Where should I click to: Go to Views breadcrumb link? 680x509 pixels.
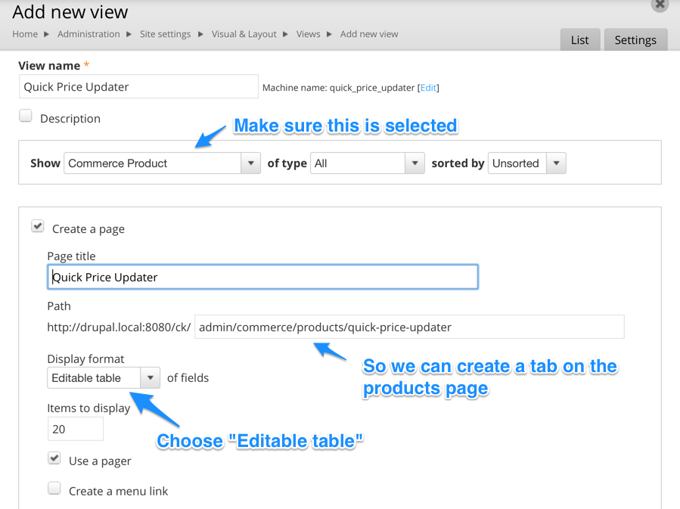(x=308, y=34)
